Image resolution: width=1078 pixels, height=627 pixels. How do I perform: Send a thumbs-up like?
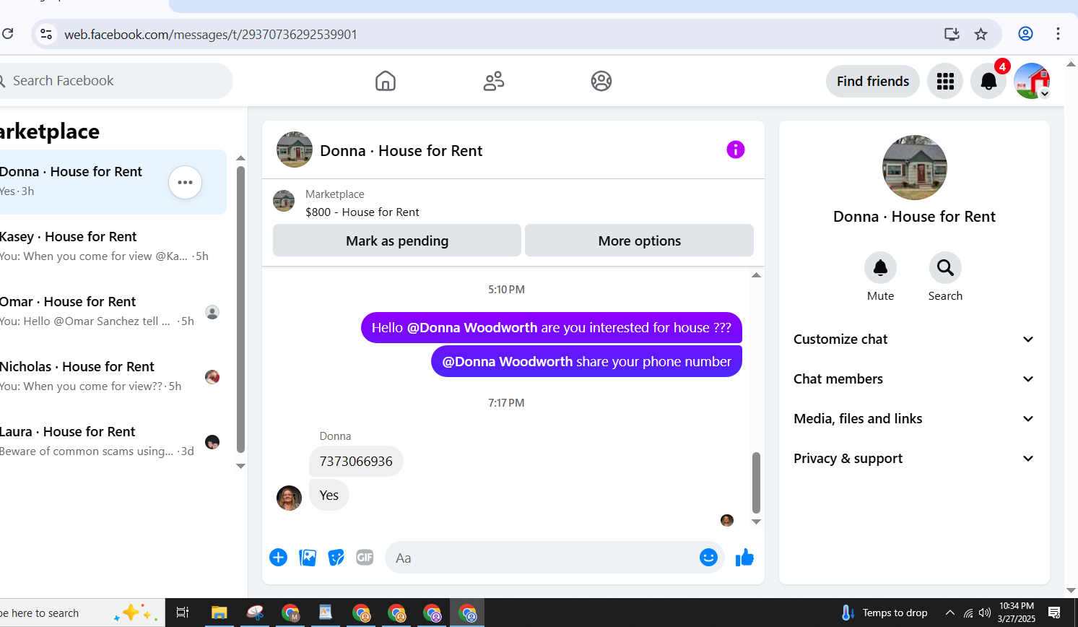(744, 558)
